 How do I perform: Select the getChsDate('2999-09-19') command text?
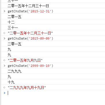[30, 66]
